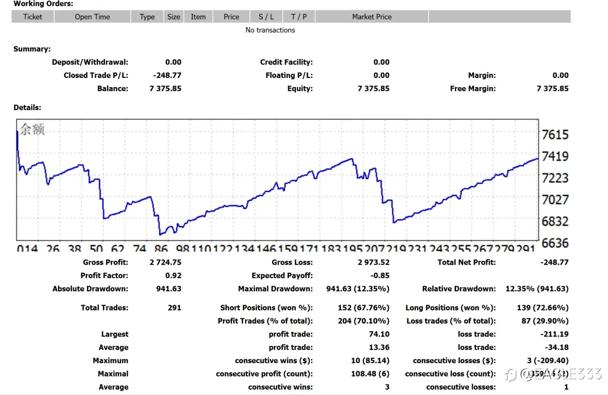Click the Total Trades value 291

[174, 308]
